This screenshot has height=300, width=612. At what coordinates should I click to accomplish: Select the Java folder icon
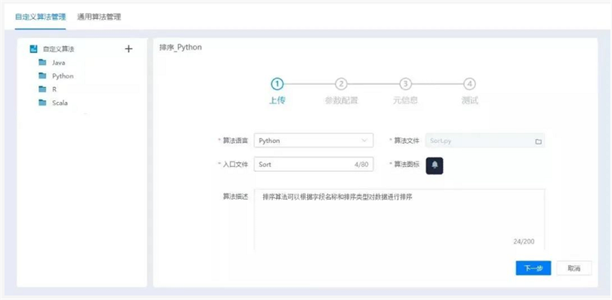tap(42, 63)
